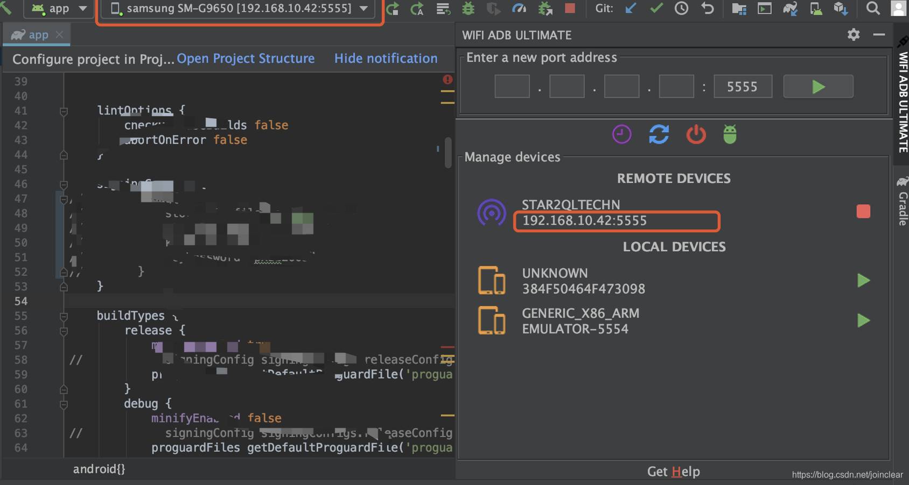The width and height of the screenshot is (909, 485).
Task: Click the second IP octet field
Action: [x=567, y=87]
